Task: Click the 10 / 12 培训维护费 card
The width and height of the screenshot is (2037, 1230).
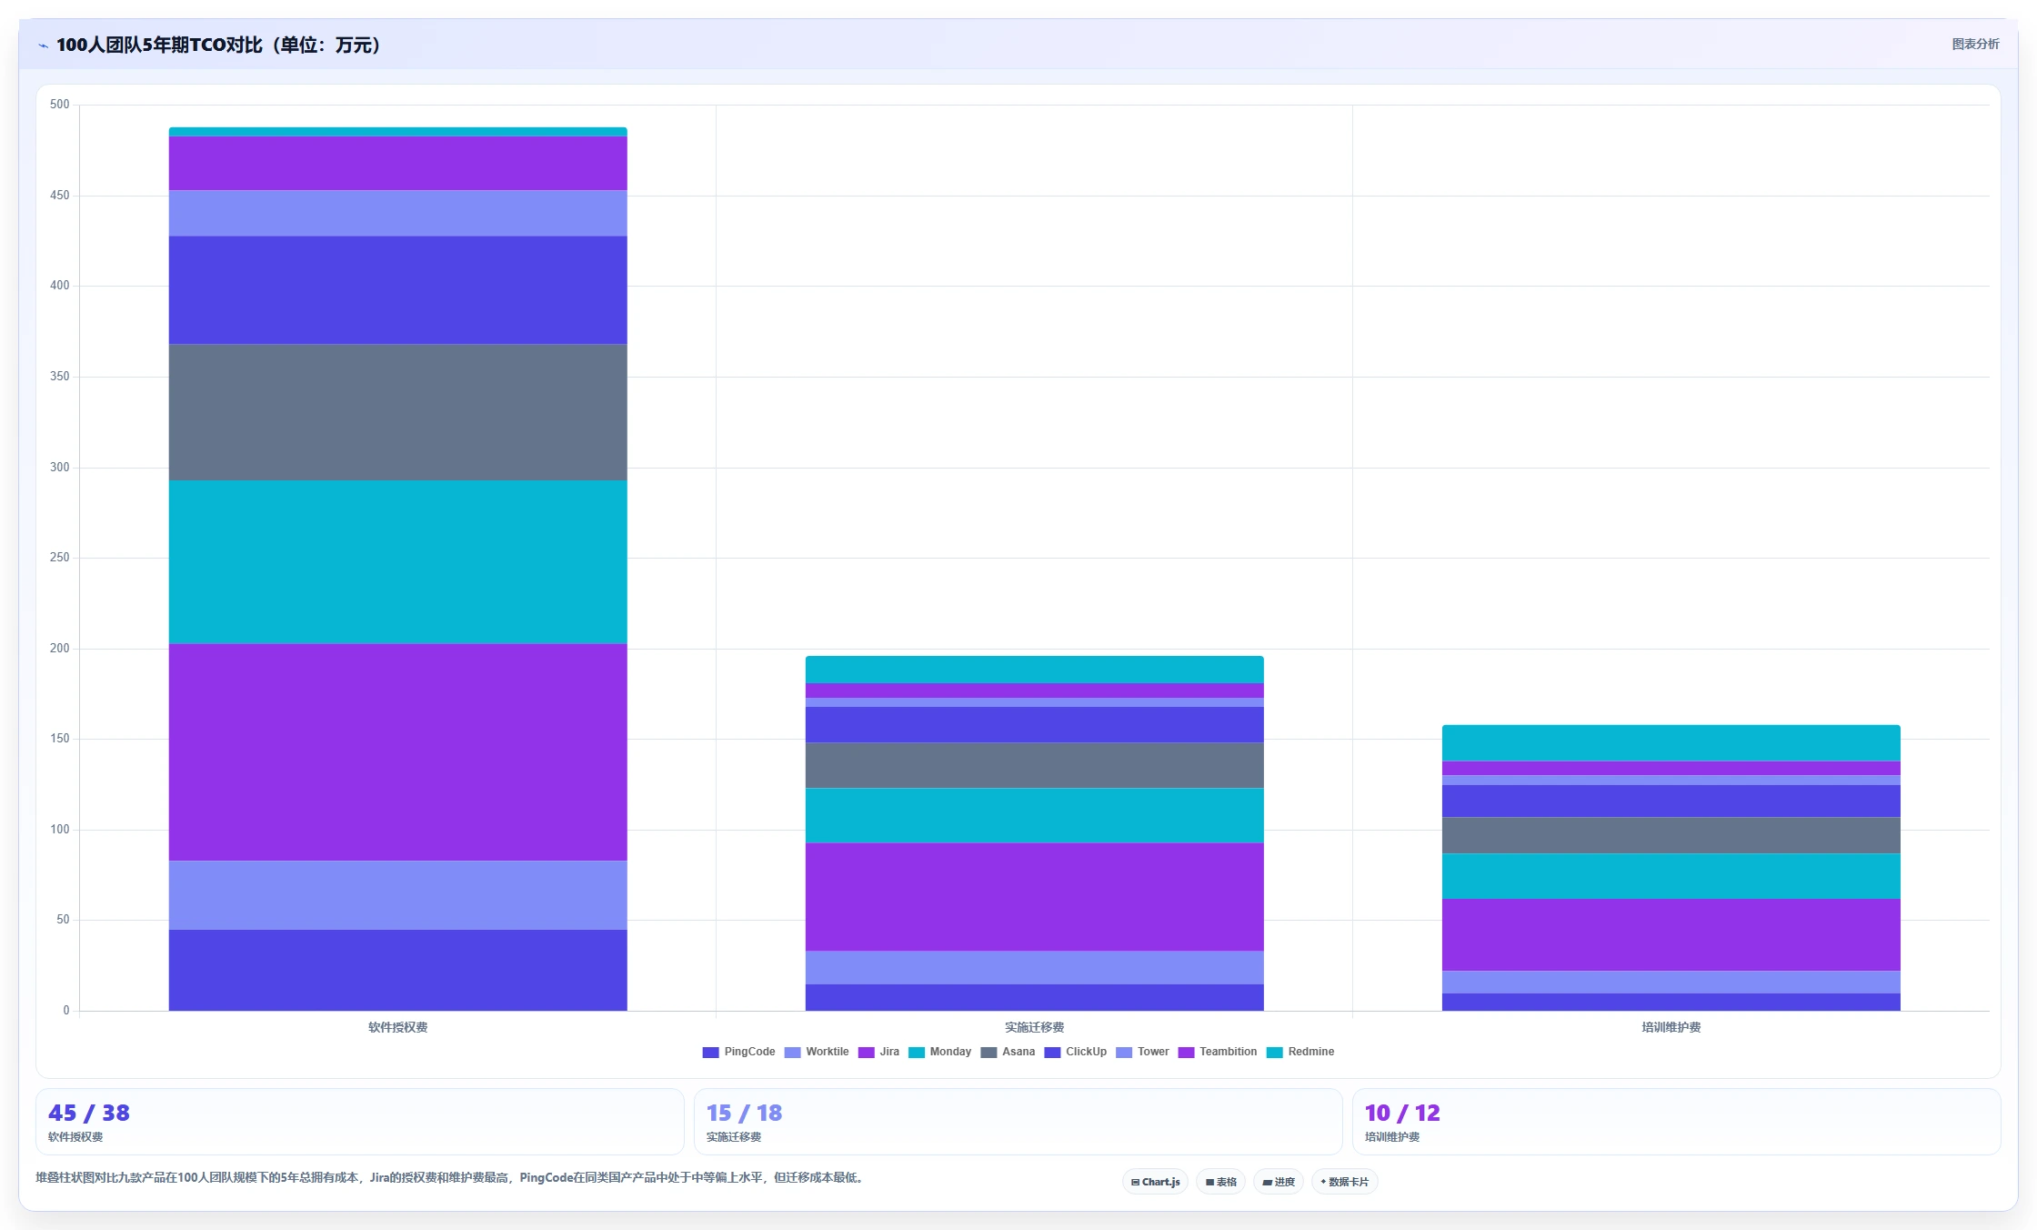Action: coord(1676,1122)
